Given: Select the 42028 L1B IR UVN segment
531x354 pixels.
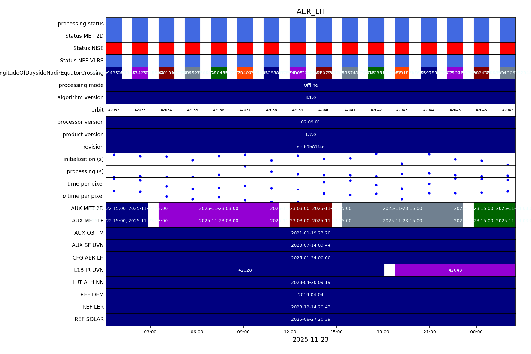Looking at the screenshot, I should [x=245, y=270].
